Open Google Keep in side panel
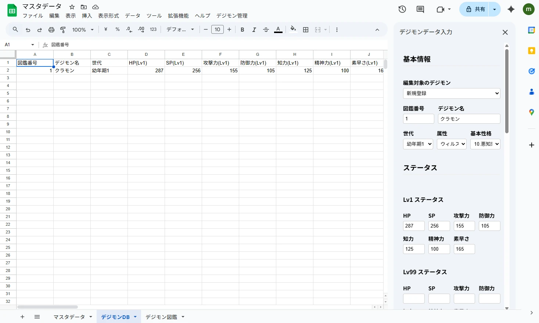539x323 pixels. click(531, 51)
